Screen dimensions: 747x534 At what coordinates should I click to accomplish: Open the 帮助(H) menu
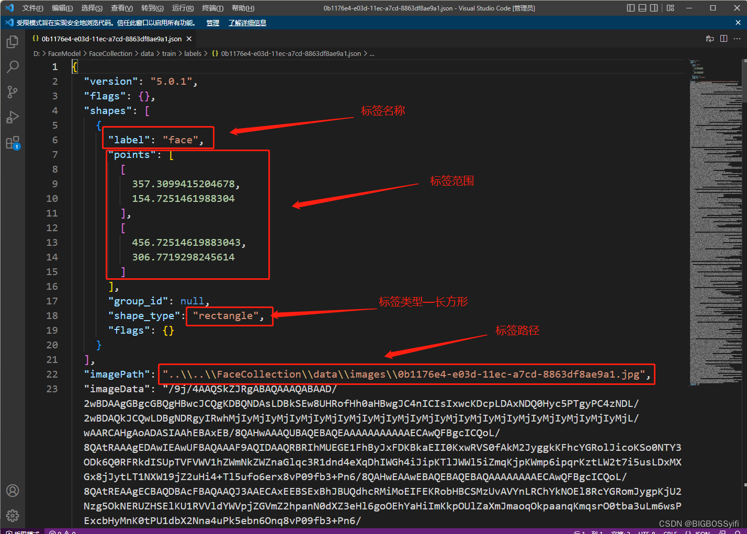click(243, 8)
